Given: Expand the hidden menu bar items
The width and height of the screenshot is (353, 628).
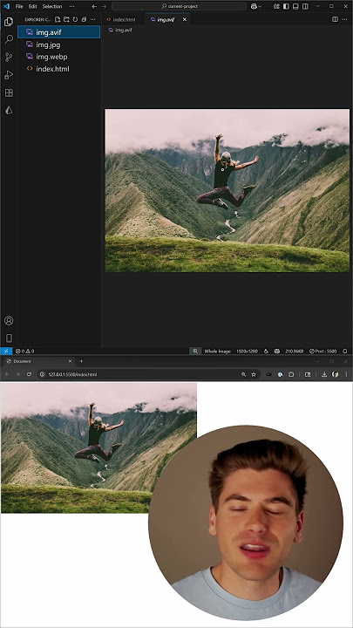Looking at the screenshot, I should pos(71,6).
